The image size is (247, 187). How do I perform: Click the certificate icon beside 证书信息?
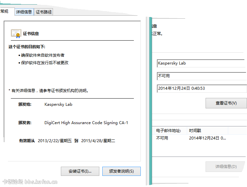(x=16, y=34)
